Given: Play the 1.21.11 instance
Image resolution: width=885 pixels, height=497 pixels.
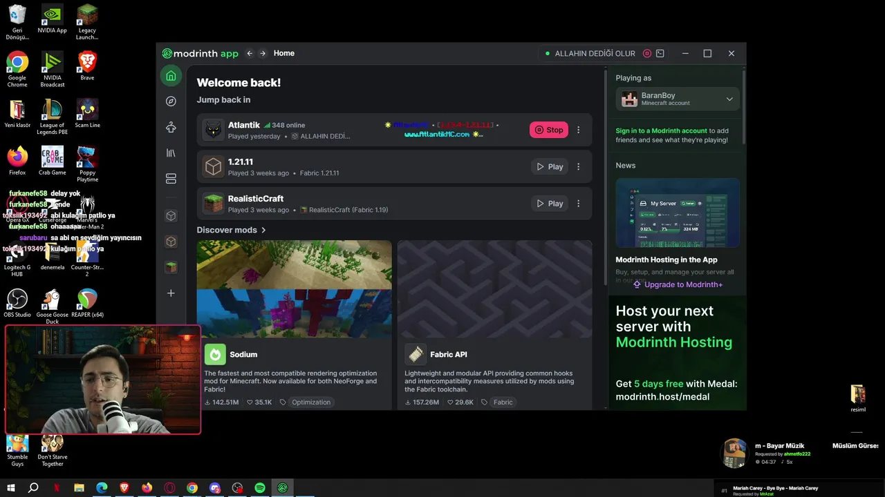Looking at the screenshot, I should pos(550,166).
